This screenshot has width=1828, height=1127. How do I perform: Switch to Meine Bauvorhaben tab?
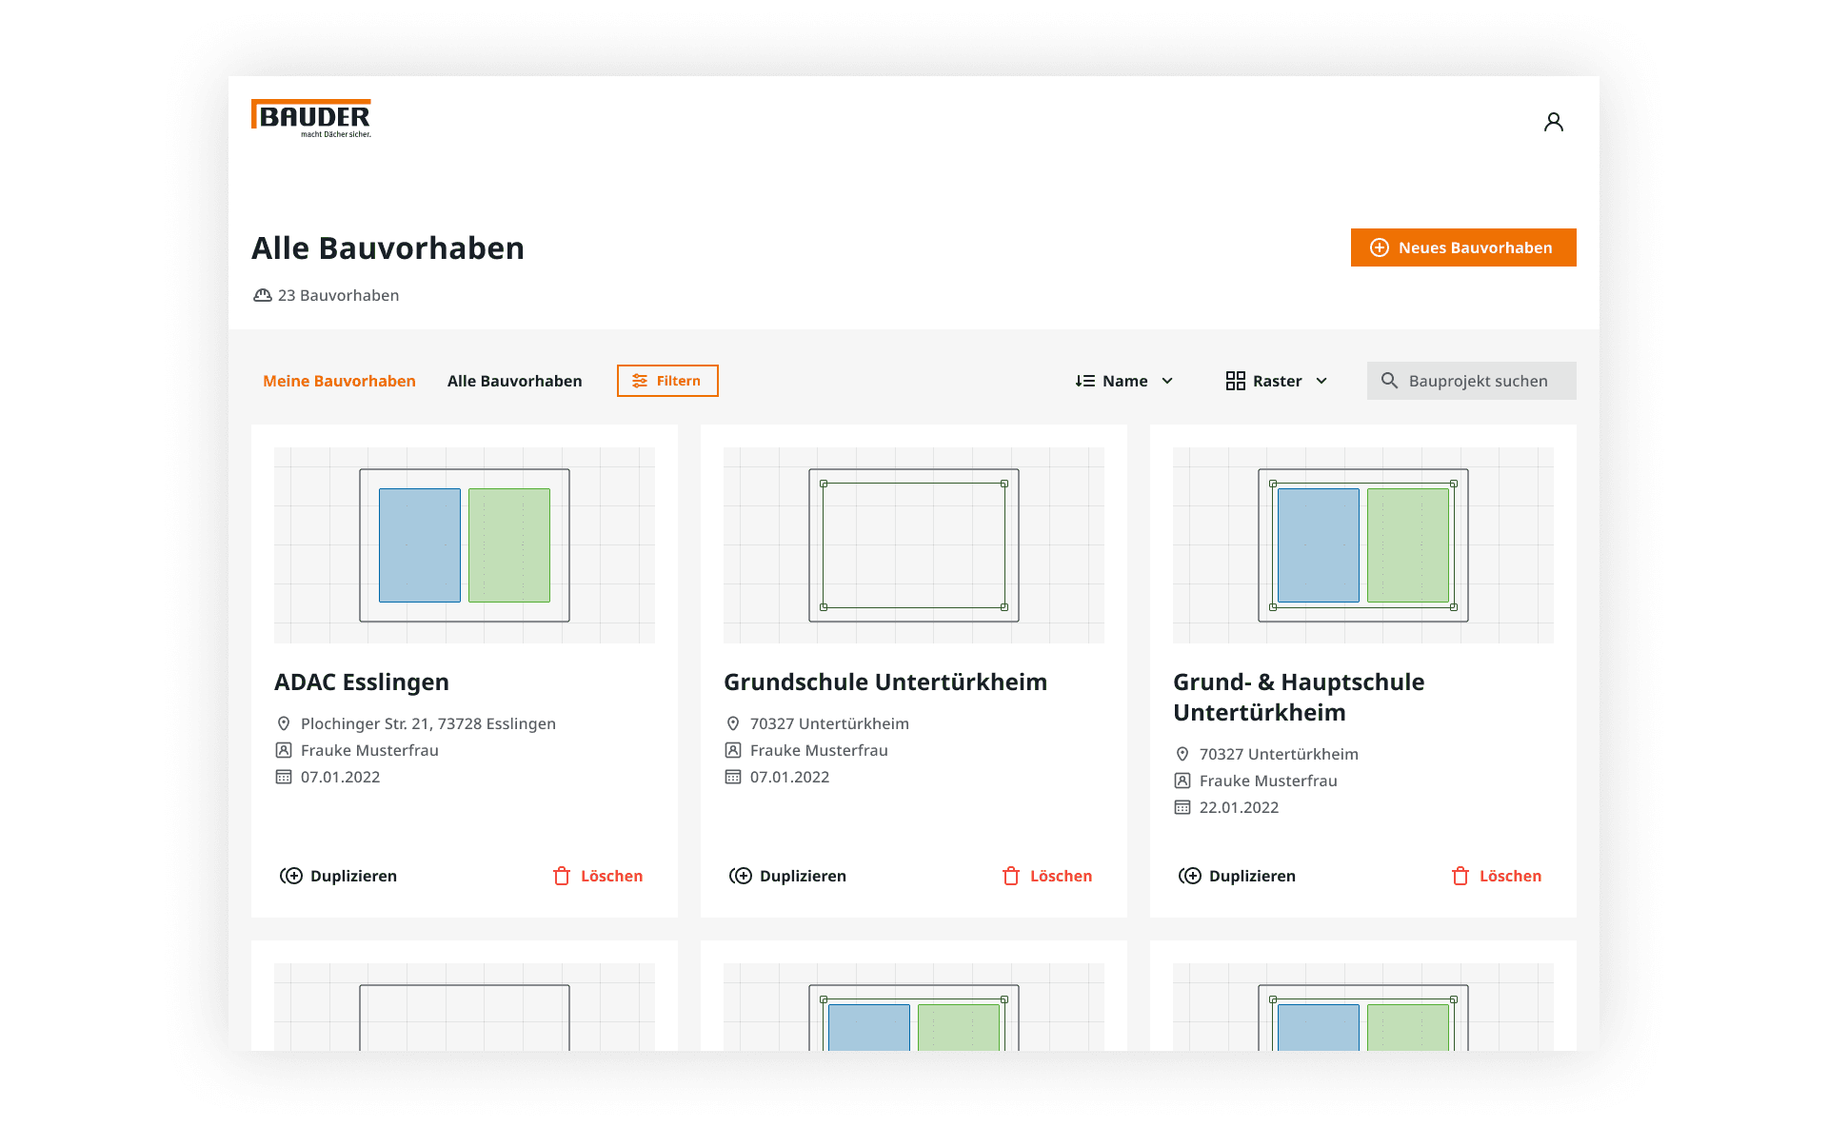point(339,381)
